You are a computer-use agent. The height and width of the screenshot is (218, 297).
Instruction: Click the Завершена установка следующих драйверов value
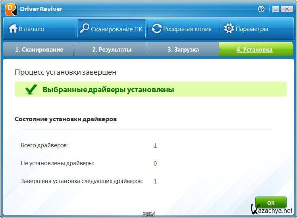click(155, 181)
